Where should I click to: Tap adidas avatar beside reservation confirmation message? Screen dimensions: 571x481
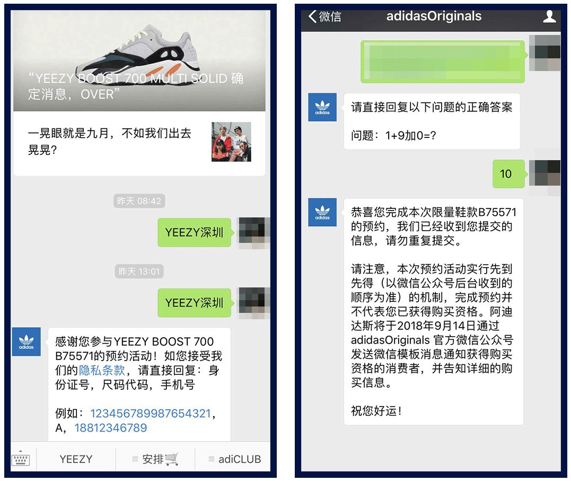tap(322, 213)
